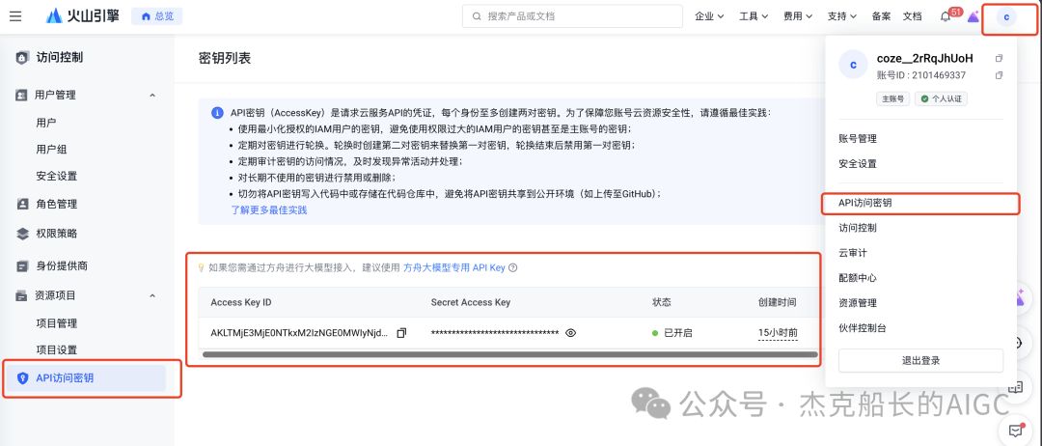The height and width of the screenshot is (446, 1042).
Task: Open 角色管理 in the sidebar
Action: click(x=56, y=204)
